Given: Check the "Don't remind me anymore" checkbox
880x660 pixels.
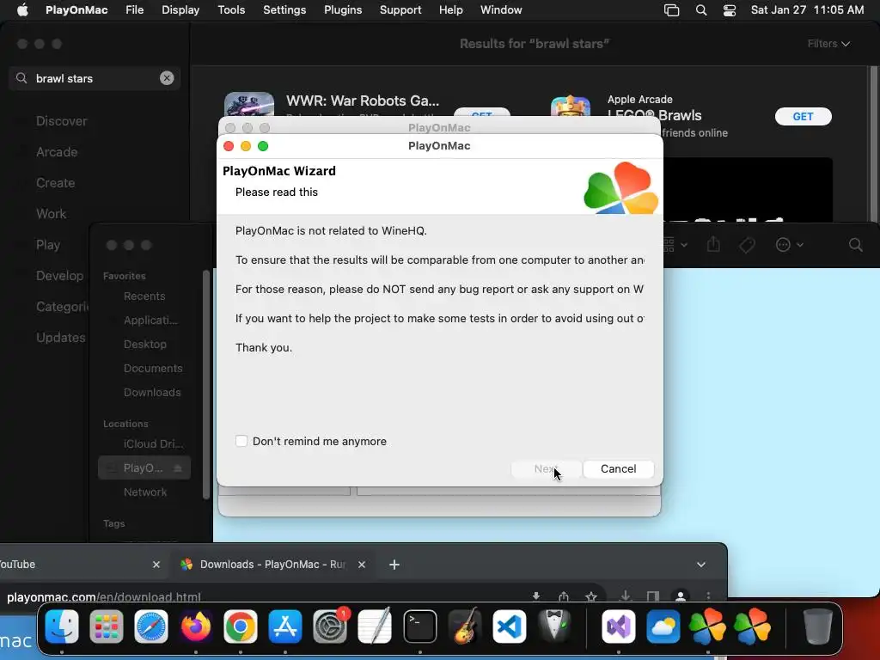Looking at the screenshot, I should pos(241,441).
